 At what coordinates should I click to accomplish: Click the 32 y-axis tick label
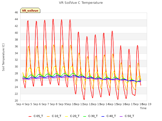16,60
